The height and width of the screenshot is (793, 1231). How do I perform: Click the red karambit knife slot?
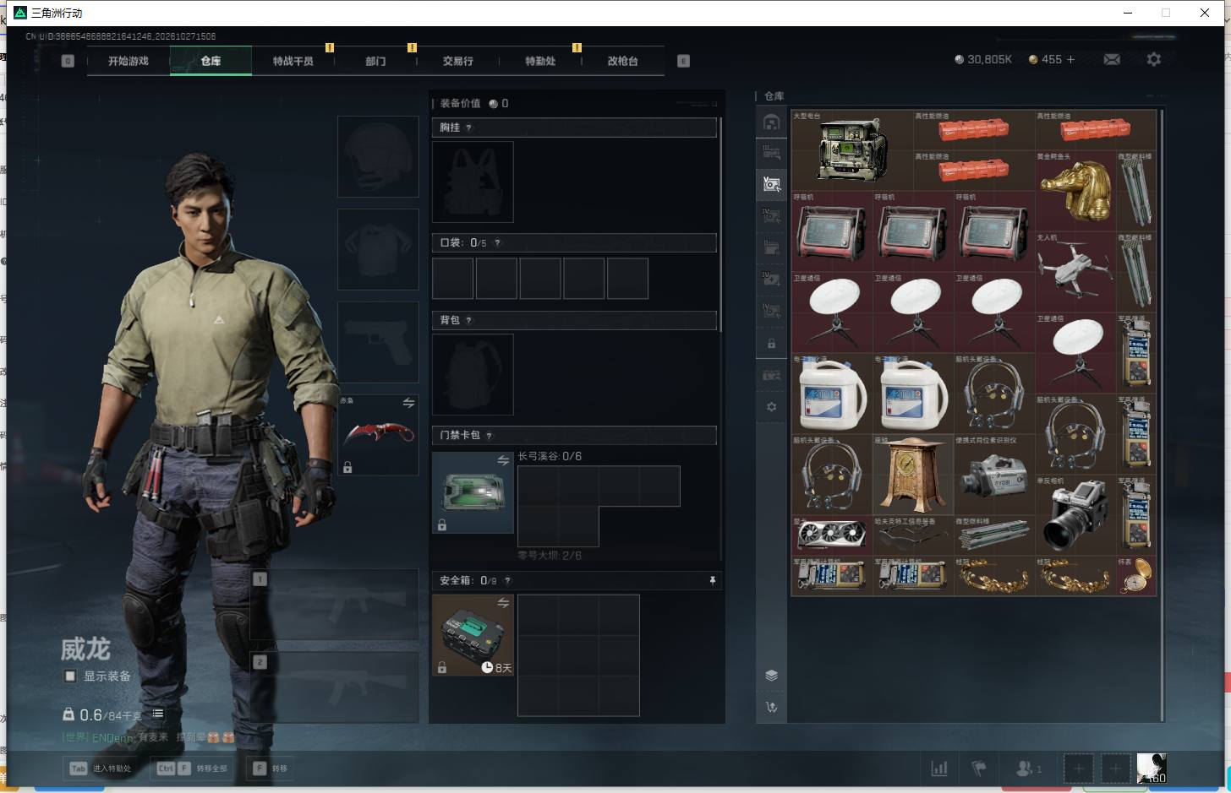[x=378, y=435]
